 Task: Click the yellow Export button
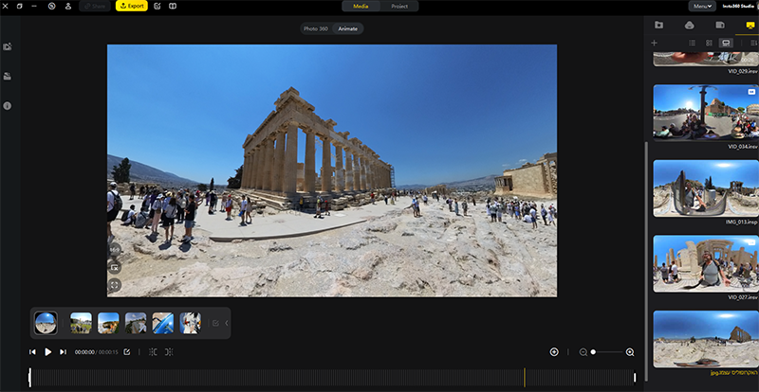tap(132, 7)
